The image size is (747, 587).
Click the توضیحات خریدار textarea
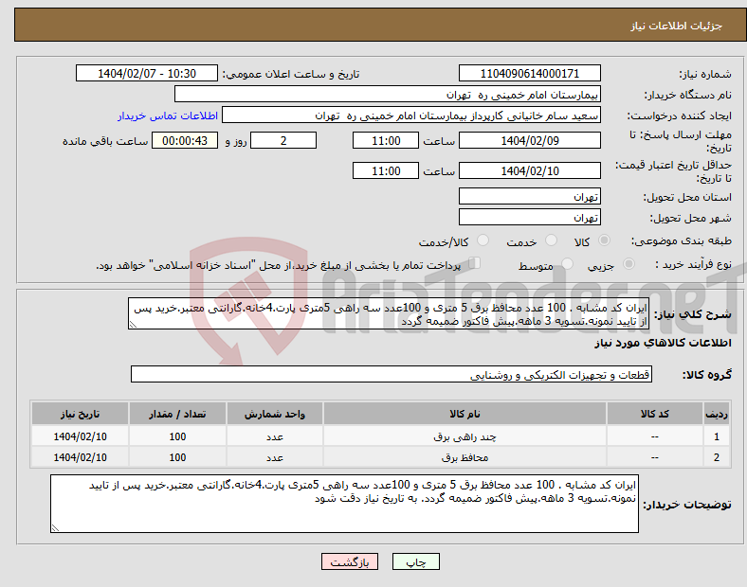(344, 504)
